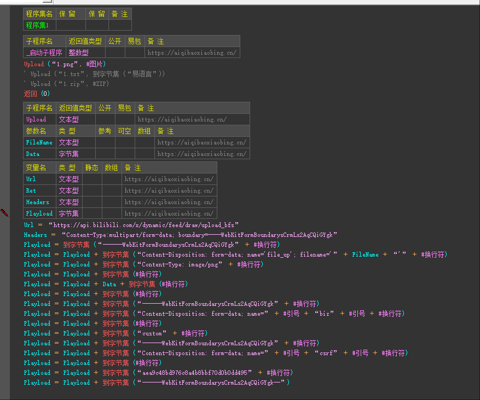Click the Url = bilibili API assignment line

(131, 225)
